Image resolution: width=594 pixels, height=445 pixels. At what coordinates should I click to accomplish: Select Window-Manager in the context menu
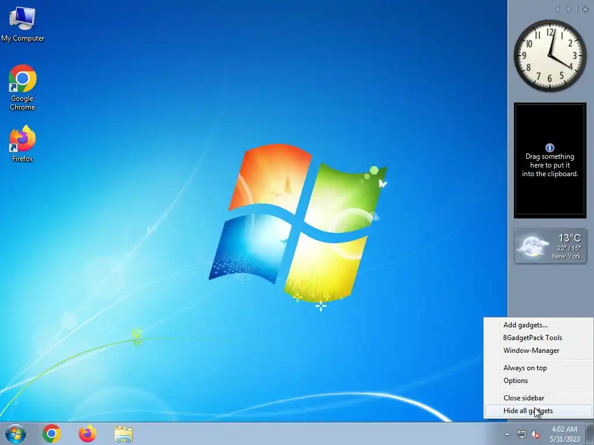538,351
